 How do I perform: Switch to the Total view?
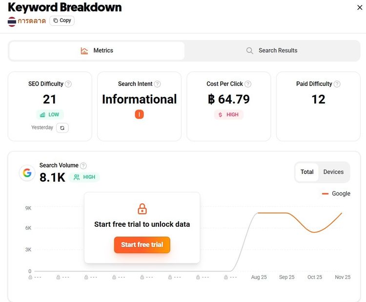coord(307,172)
